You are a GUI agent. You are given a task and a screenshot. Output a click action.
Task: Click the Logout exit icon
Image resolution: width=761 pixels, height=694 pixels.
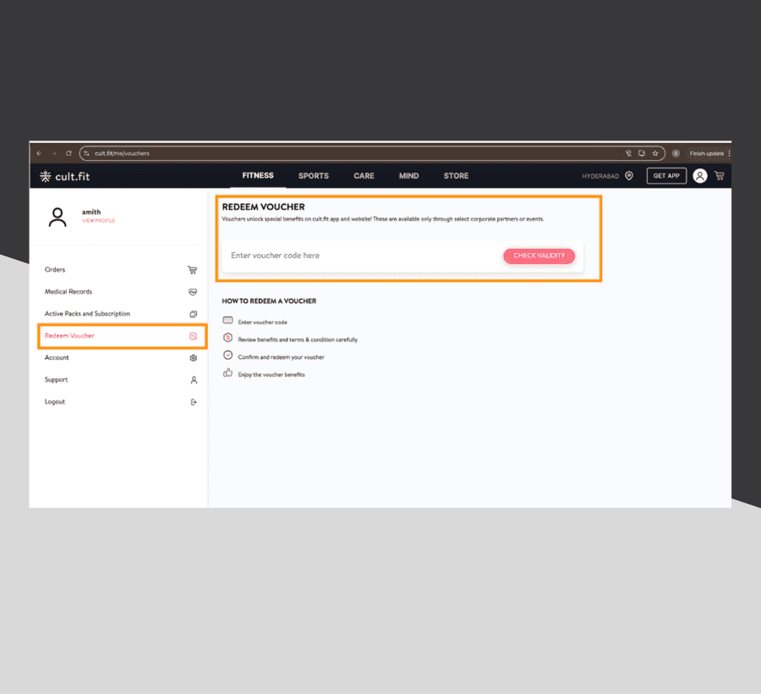tap(193, 402)
